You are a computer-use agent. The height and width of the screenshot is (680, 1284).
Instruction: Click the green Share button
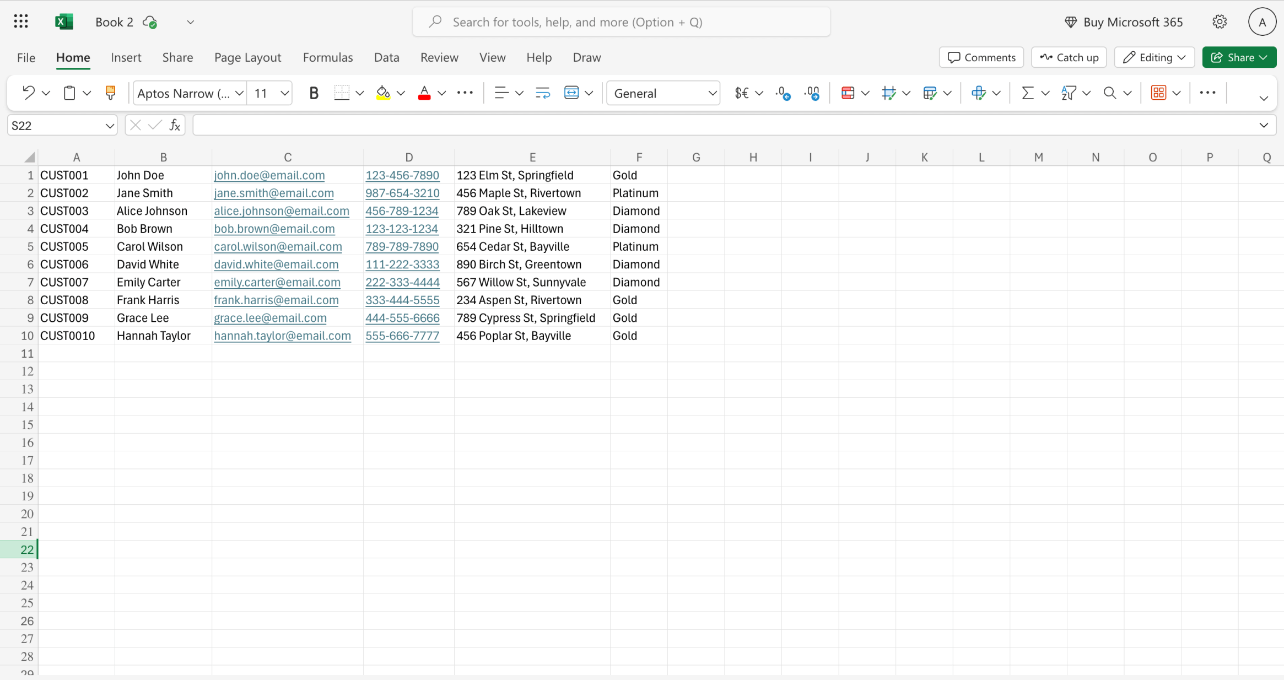pyautogui.click(x=1239, y=57)
